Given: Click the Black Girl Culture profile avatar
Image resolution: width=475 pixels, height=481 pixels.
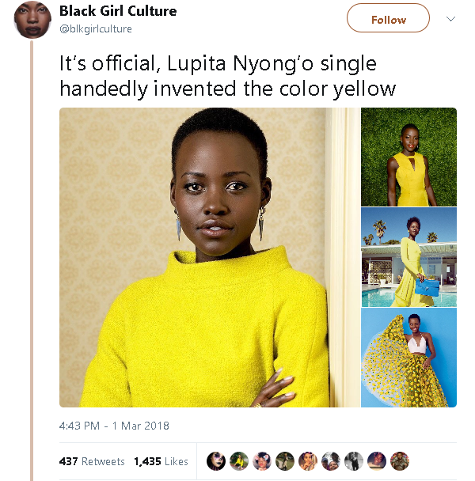Looking at the screenshot, I should [33, 21].
